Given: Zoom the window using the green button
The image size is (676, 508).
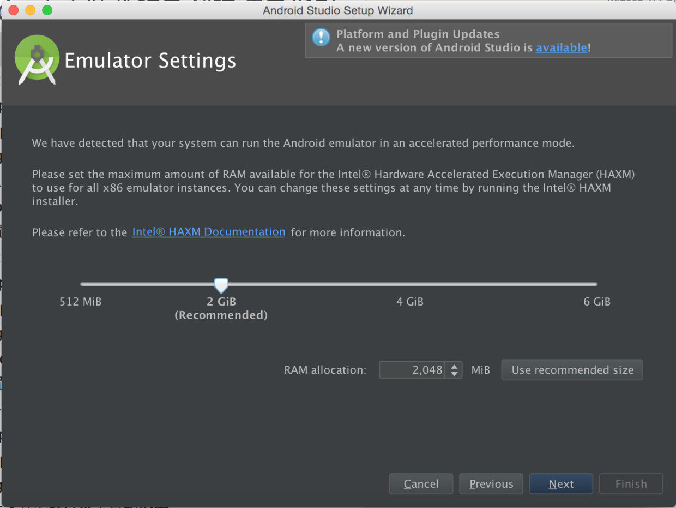Looking at the screenshot, I should pyautogui.click(x=47, y=10).
